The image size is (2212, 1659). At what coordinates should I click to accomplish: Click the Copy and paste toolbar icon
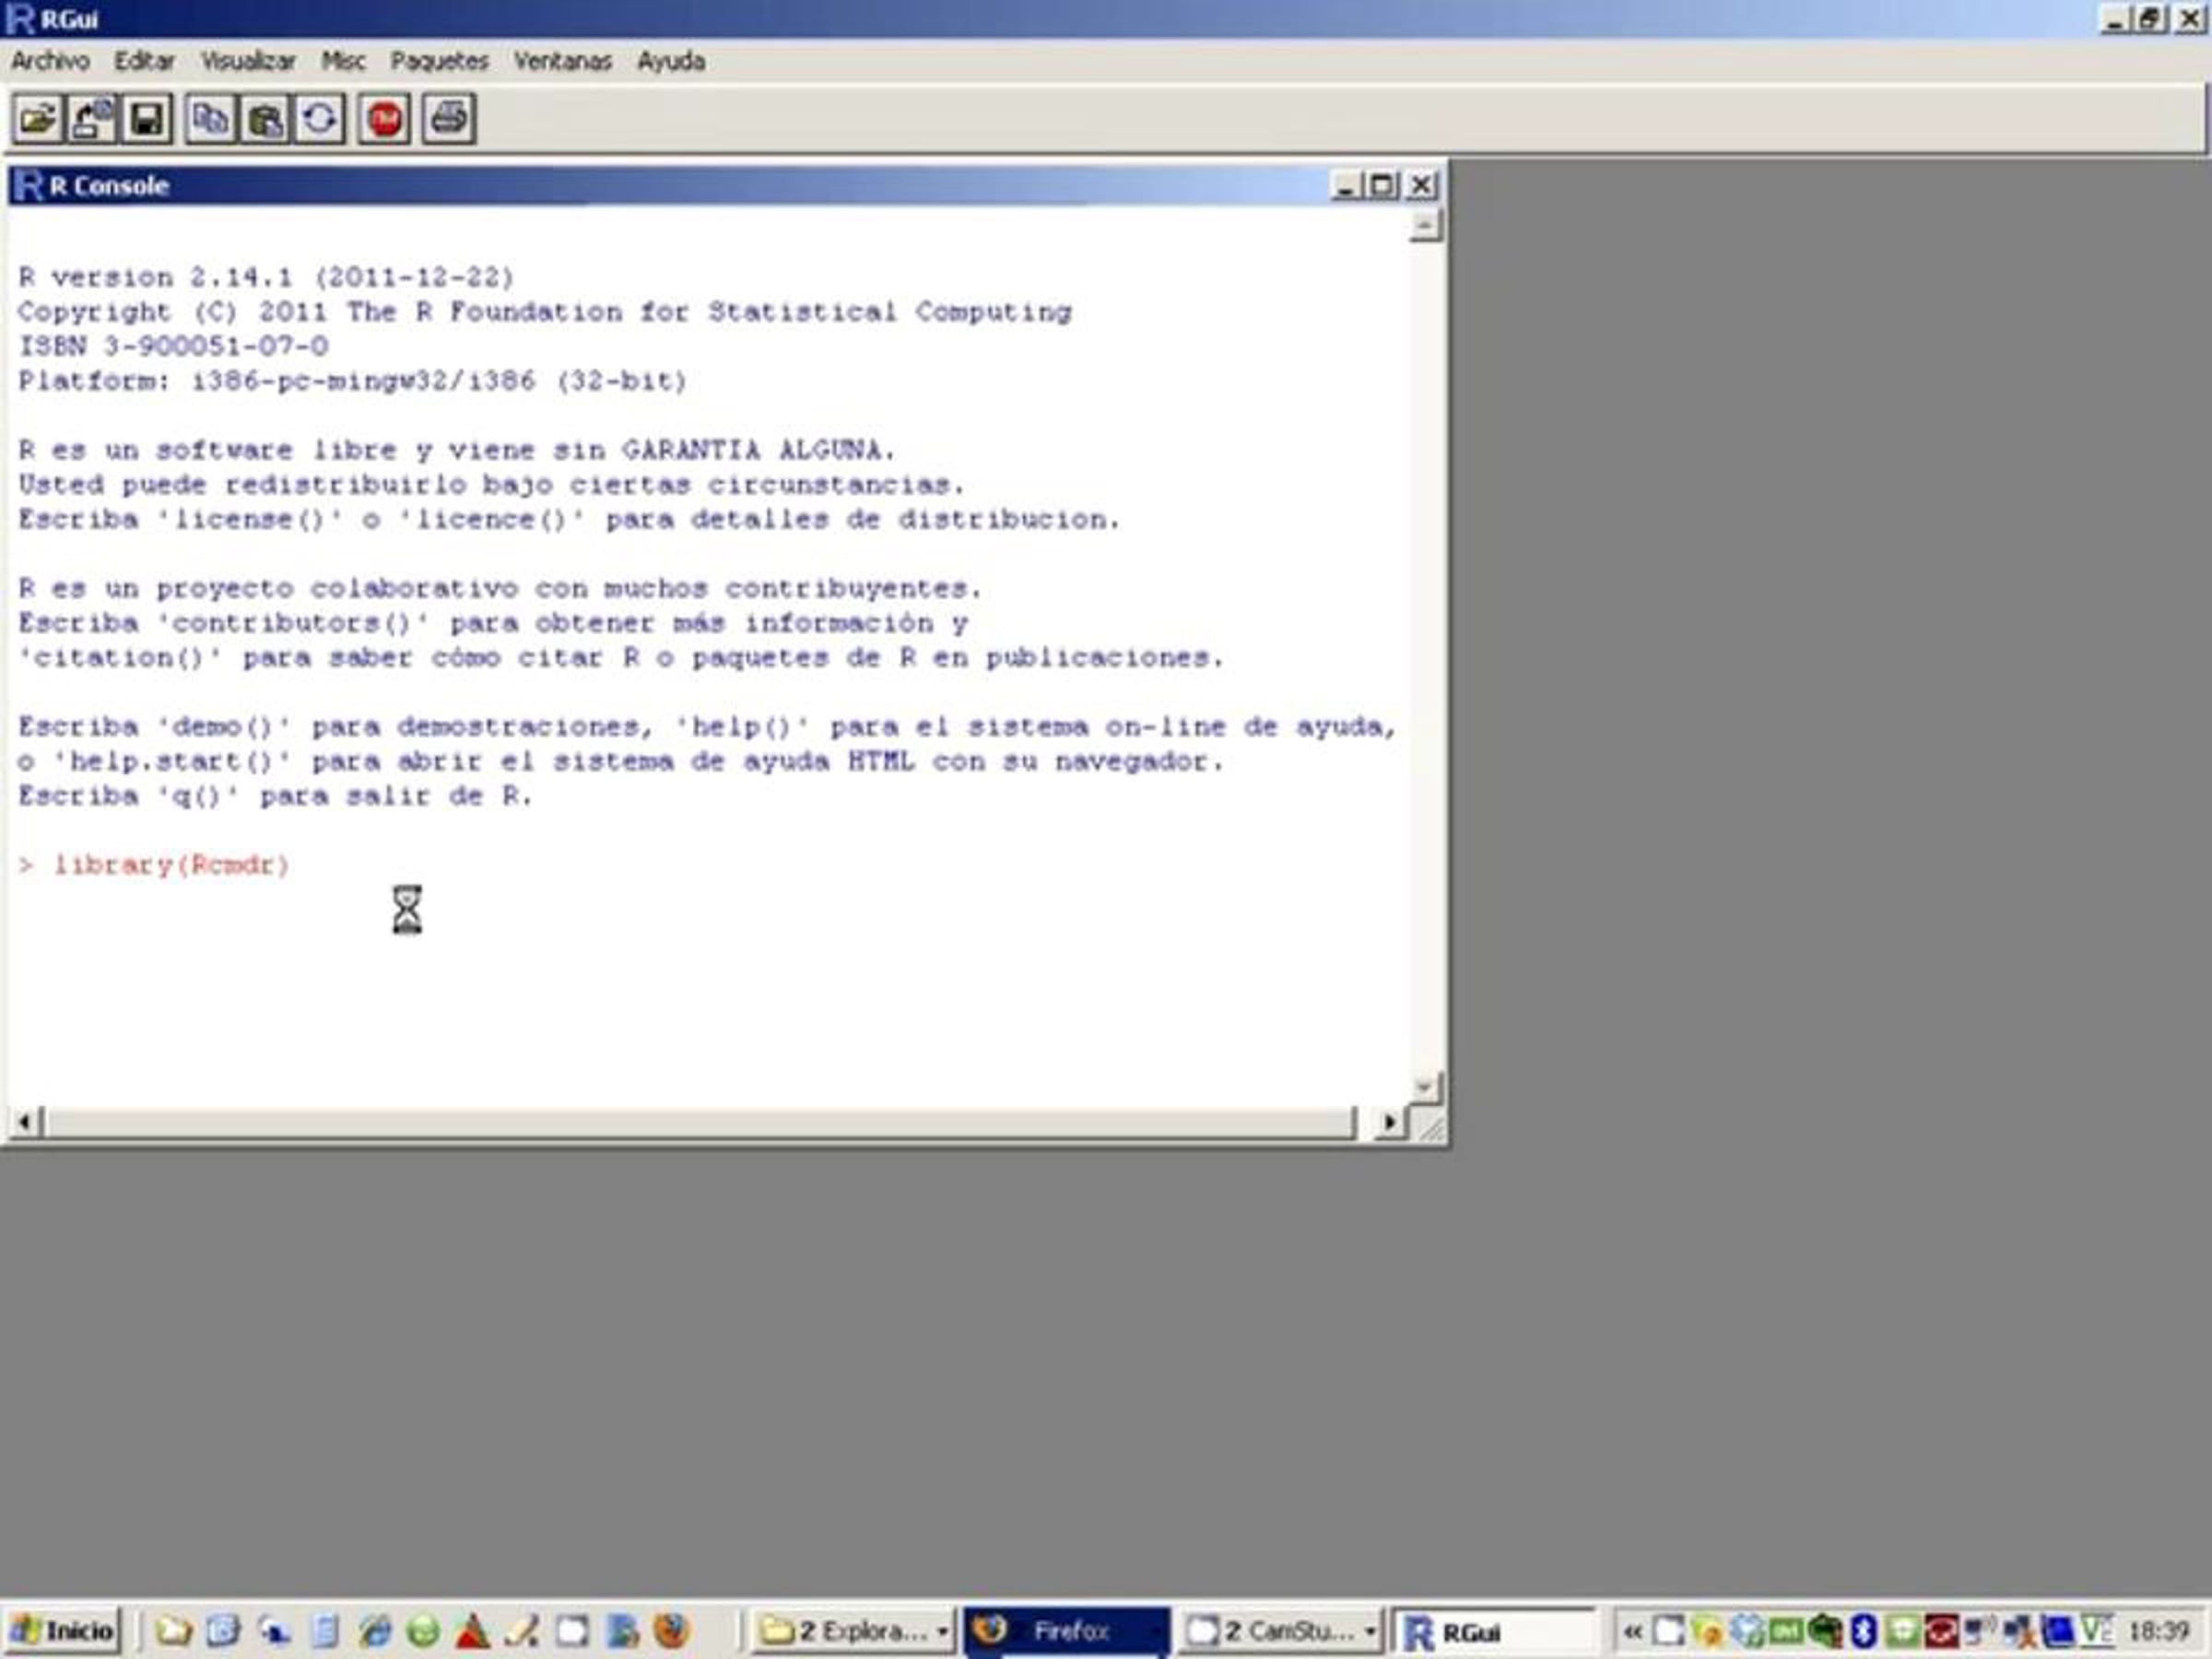(x=320, y=119)
